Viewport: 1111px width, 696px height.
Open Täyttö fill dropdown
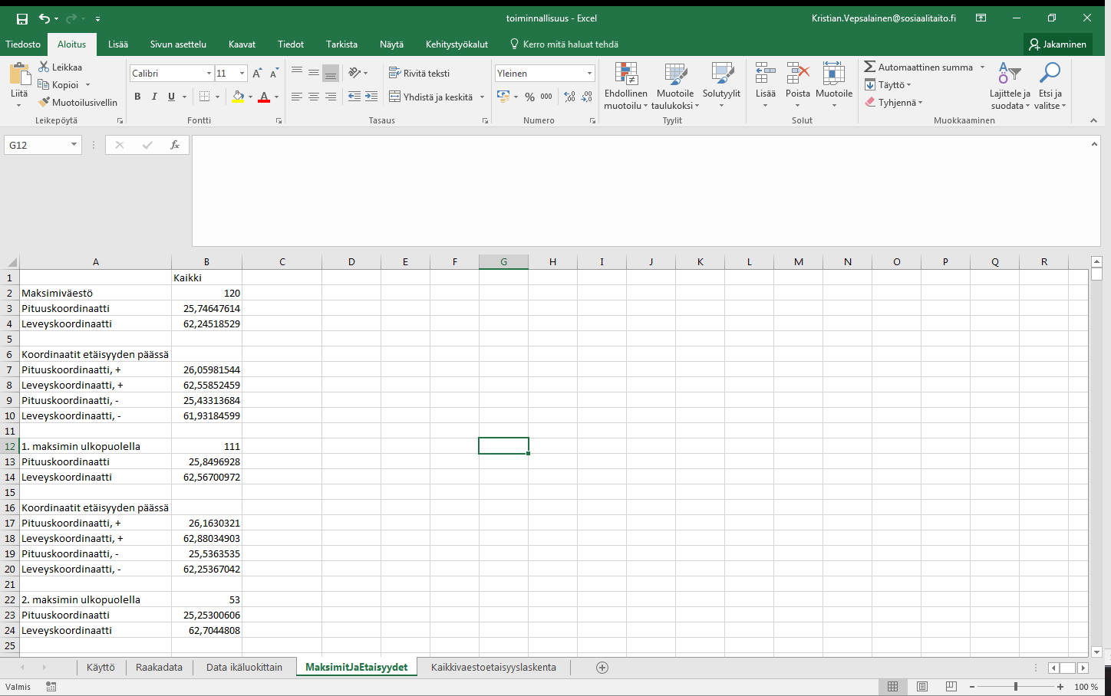[x=888, y=85]
